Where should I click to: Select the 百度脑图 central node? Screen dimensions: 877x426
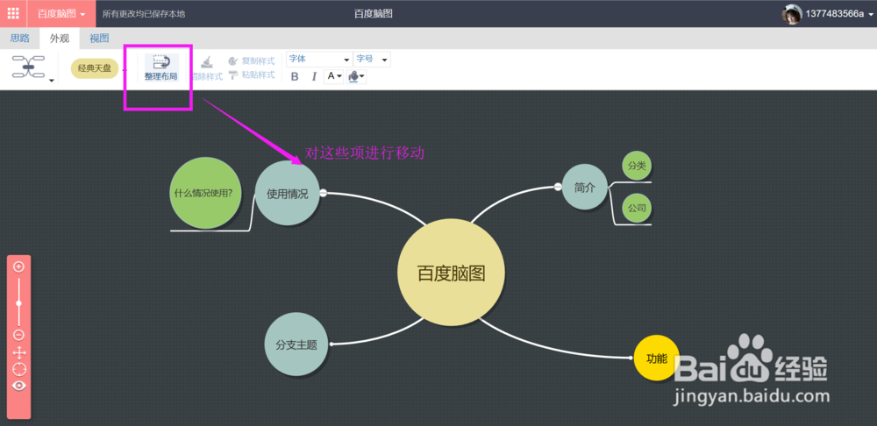tap(452, 273)
